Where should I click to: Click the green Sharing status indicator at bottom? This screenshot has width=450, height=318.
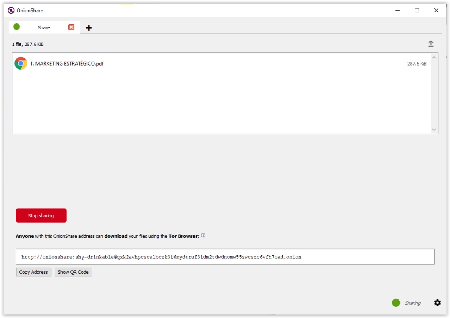tap(396, 302)
